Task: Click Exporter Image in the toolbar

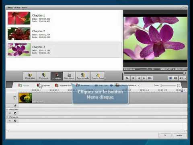Action: coord(98,76)
